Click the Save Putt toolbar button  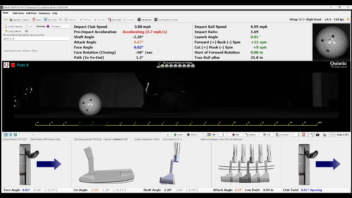pos(115,20)
